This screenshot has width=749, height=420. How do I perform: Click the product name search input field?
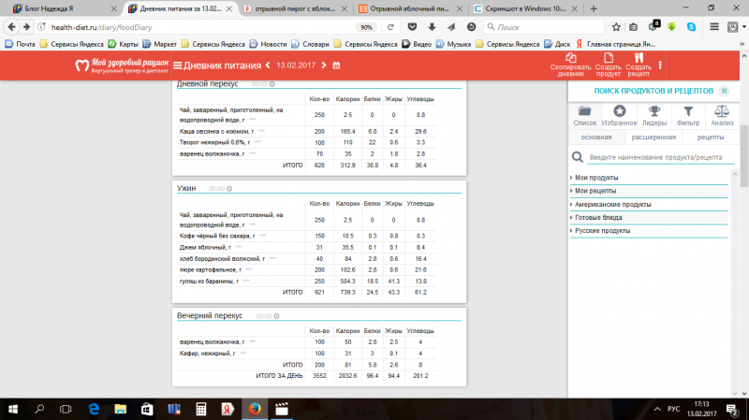[659, 159]
